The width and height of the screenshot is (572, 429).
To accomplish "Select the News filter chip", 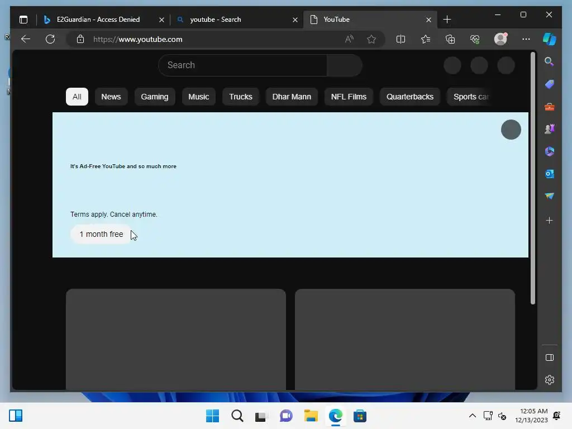I will point(111,97).
